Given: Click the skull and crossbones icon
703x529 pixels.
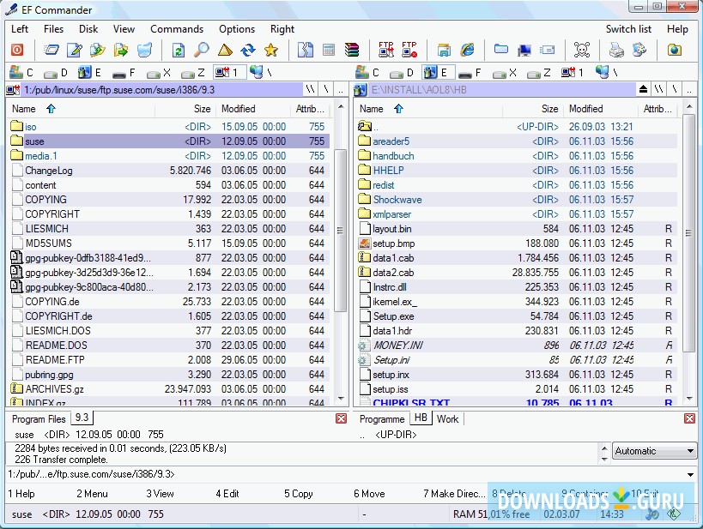Looking at the screenshot, I should click(x=582, y=51).
